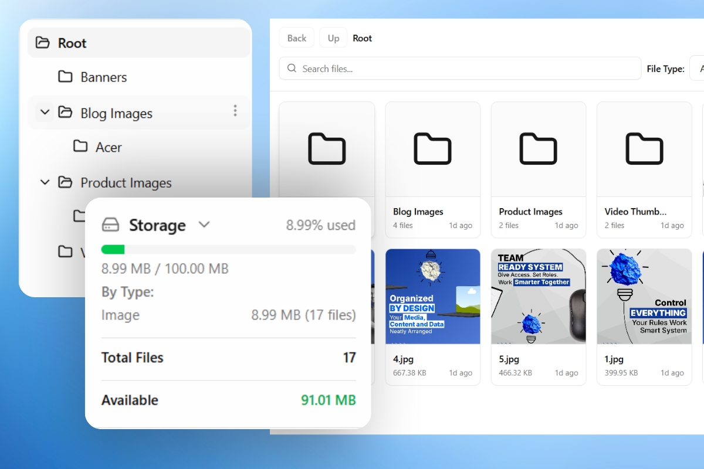Viewport: 704px width, 469px height.
Task: Open the Storage panel dropdown
Action: point(204,225)
